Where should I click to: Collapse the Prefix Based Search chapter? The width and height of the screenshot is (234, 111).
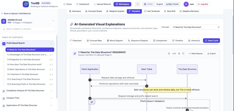51,43
